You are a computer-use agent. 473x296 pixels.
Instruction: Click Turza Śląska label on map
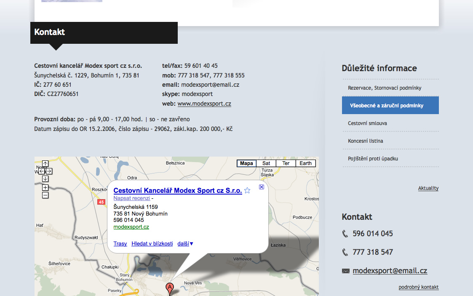coord(267,172)
